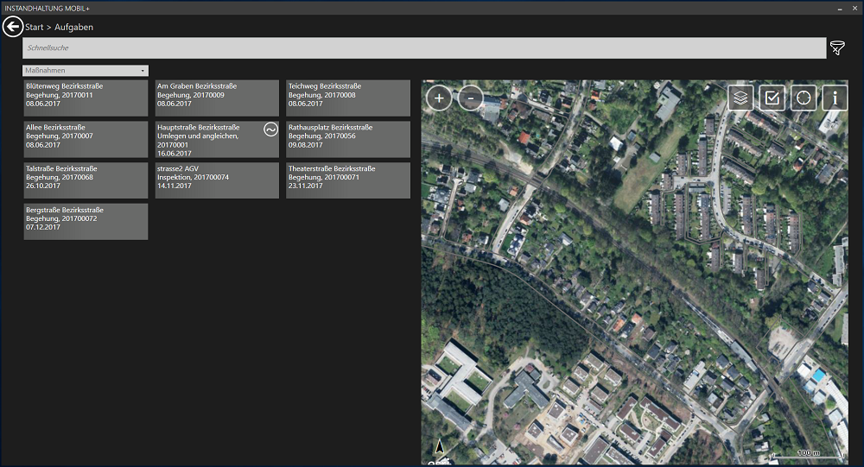Open the map layers panel
Image resolution: width=864 pixels, height=467 pixels.
740,98
